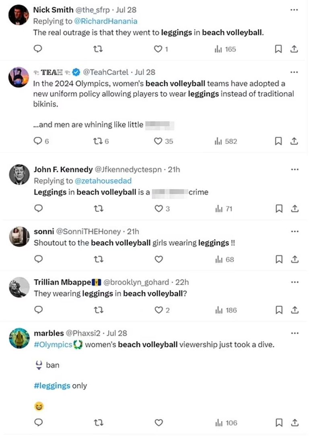Open more options on marbles' tweet

pyautogui.click(x=295, y=333)
